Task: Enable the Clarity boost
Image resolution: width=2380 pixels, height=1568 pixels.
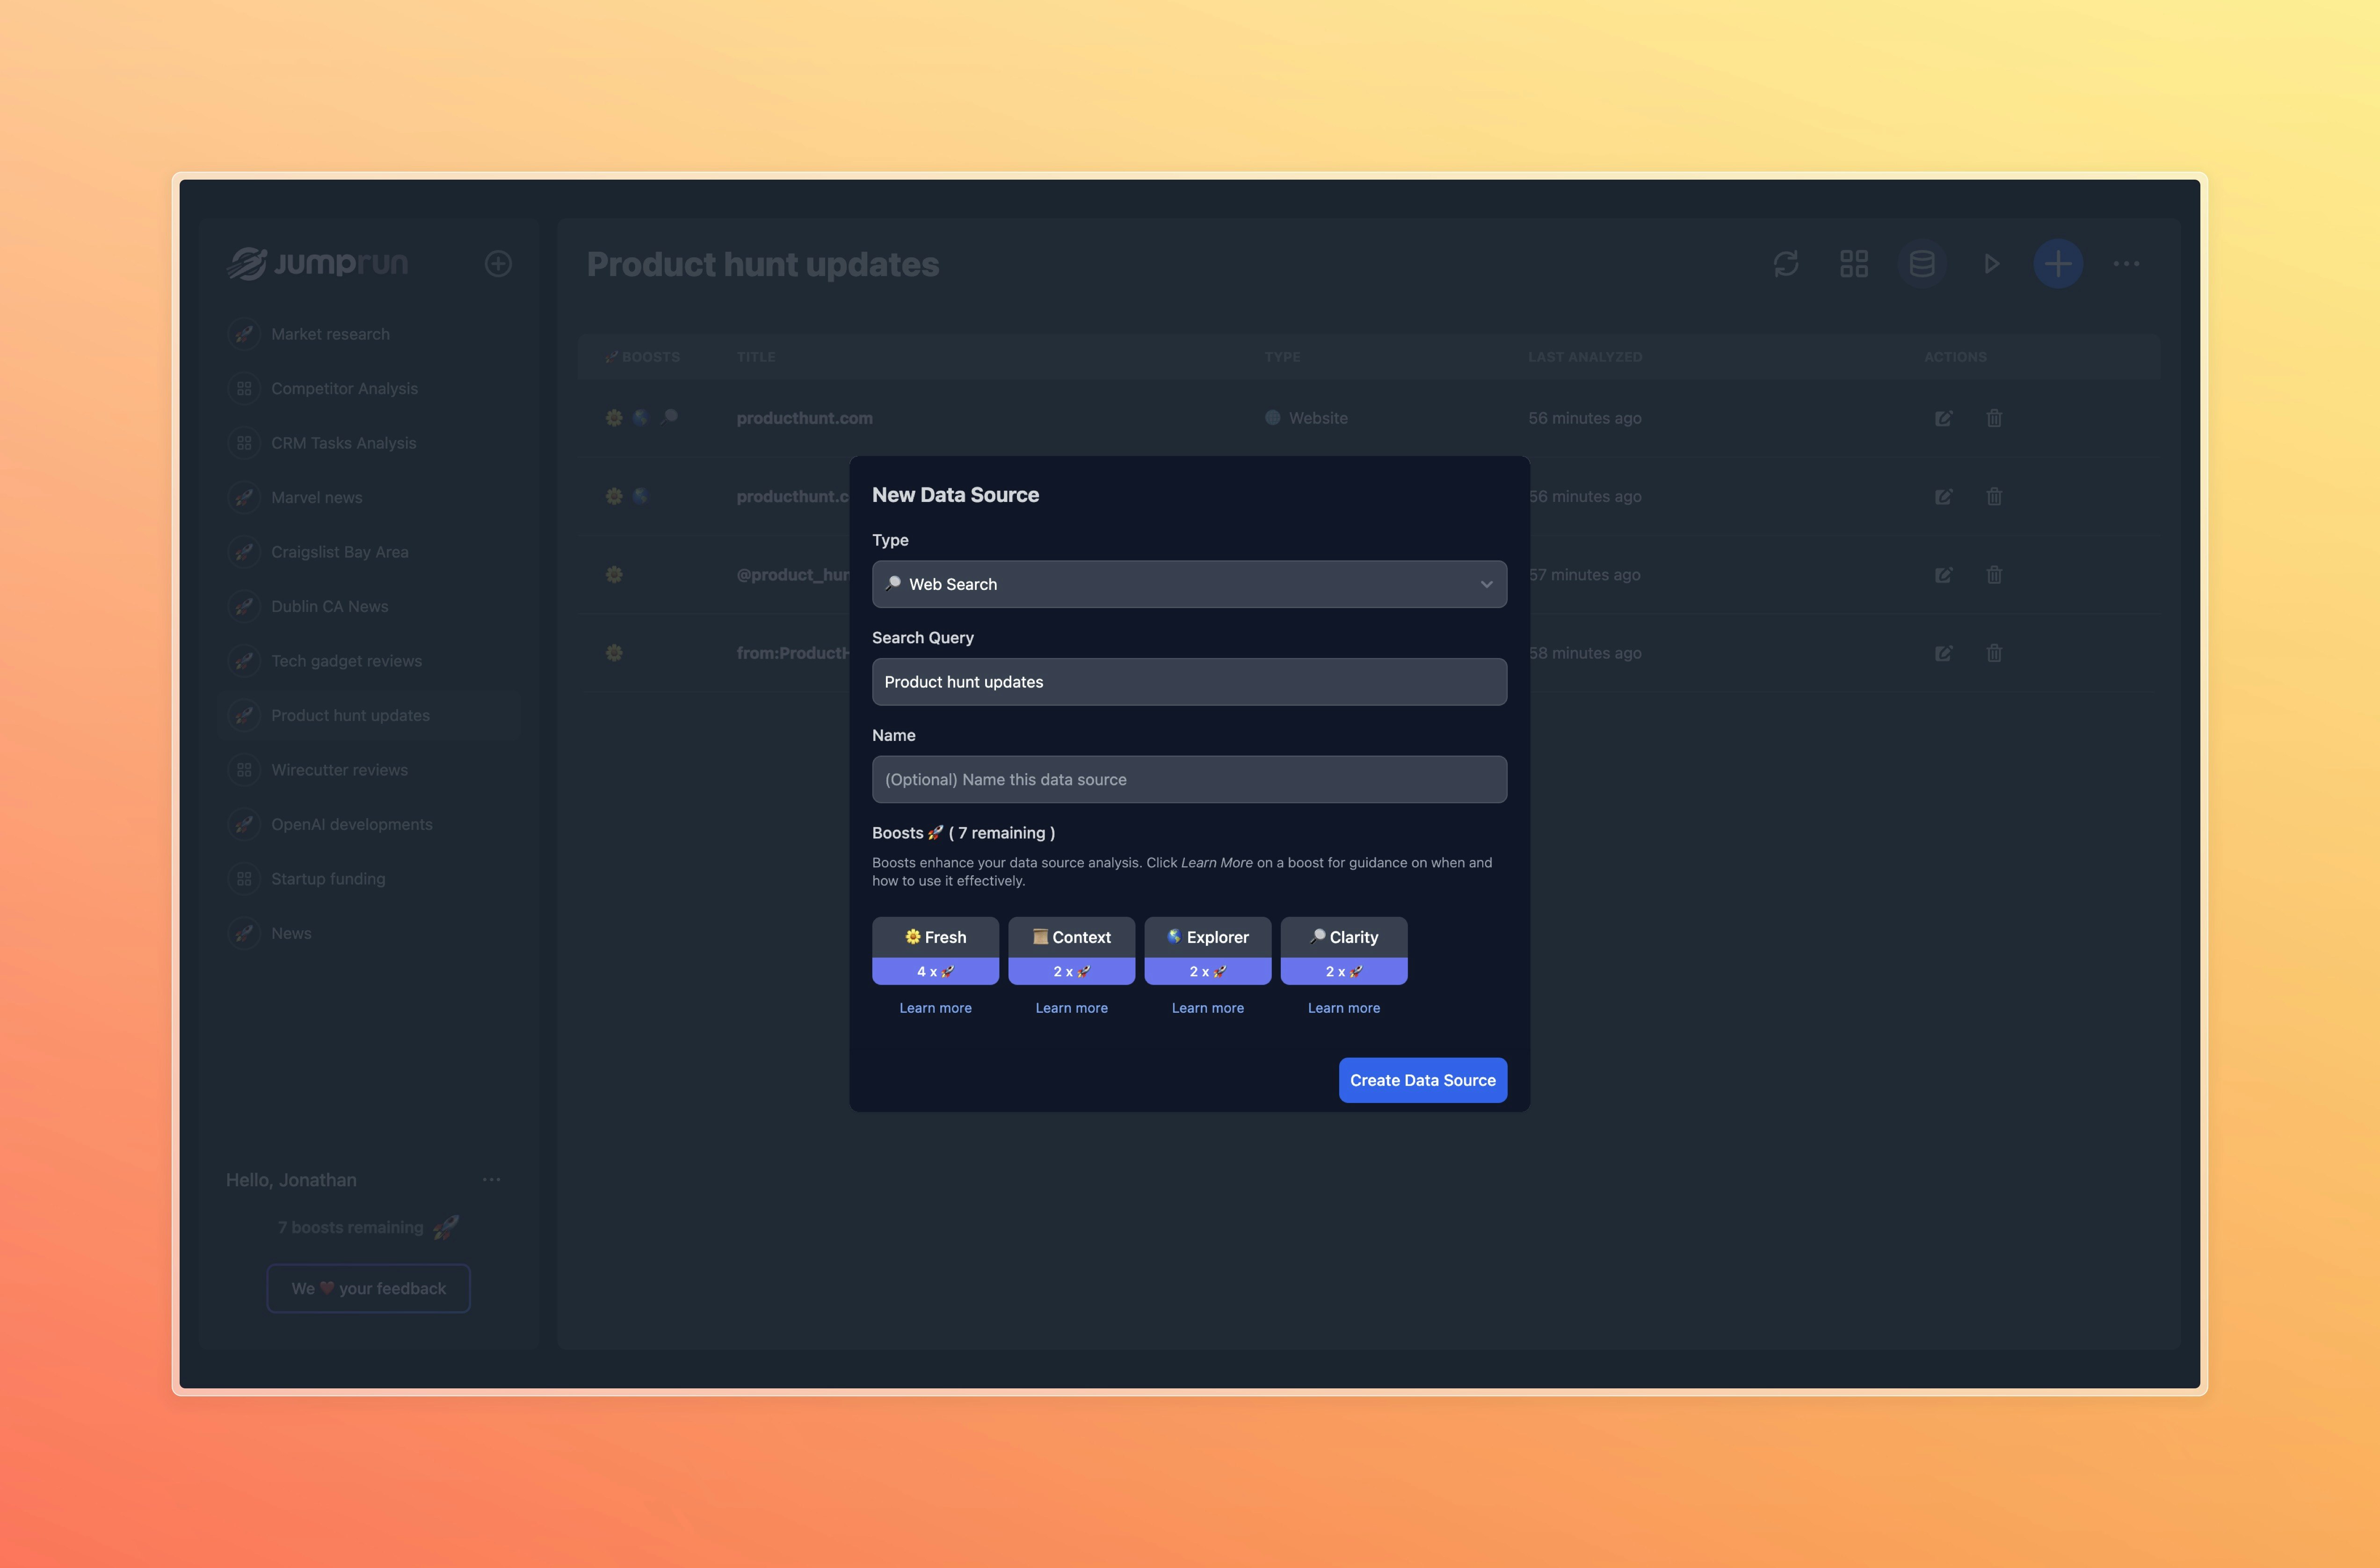Action: point(1343,950)
